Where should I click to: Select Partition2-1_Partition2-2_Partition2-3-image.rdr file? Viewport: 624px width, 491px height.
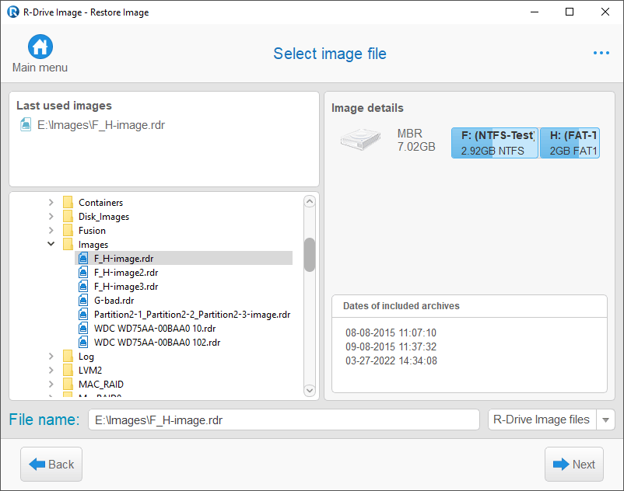click(192, 314)
